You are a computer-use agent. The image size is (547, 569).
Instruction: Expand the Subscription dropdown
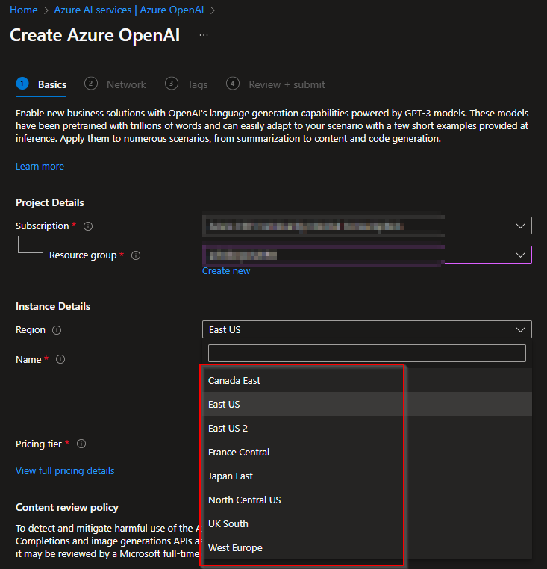pyautogui.click(x=367, y=226)
